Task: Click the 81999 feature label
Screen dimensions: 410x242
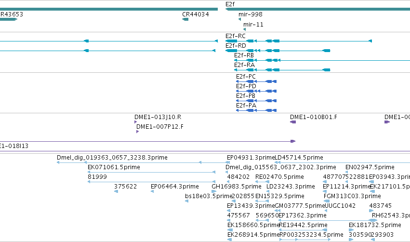Action: pos(97,177)
